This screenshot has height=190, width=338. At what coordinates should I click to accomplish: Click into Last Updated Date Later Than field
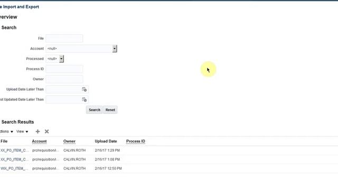(x=63, y=100)
